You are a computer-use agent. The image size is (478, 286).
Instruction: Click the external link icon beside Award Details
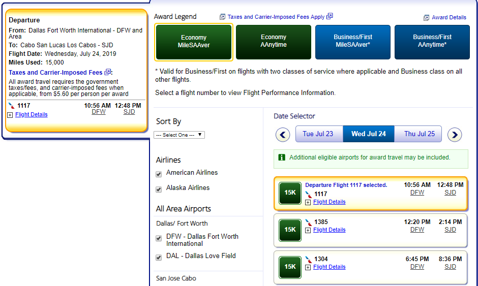click(426, 18)
